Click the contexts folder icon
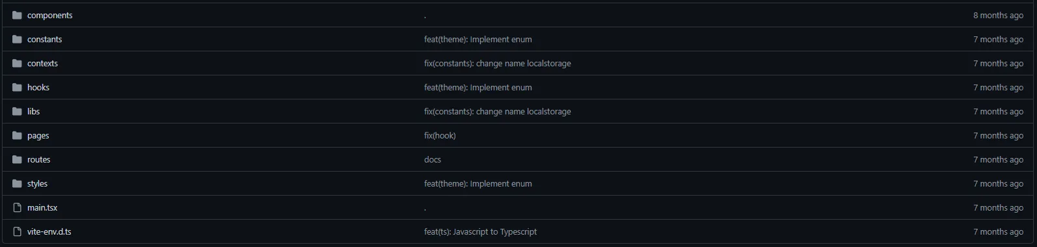 (x=17, y=63)
